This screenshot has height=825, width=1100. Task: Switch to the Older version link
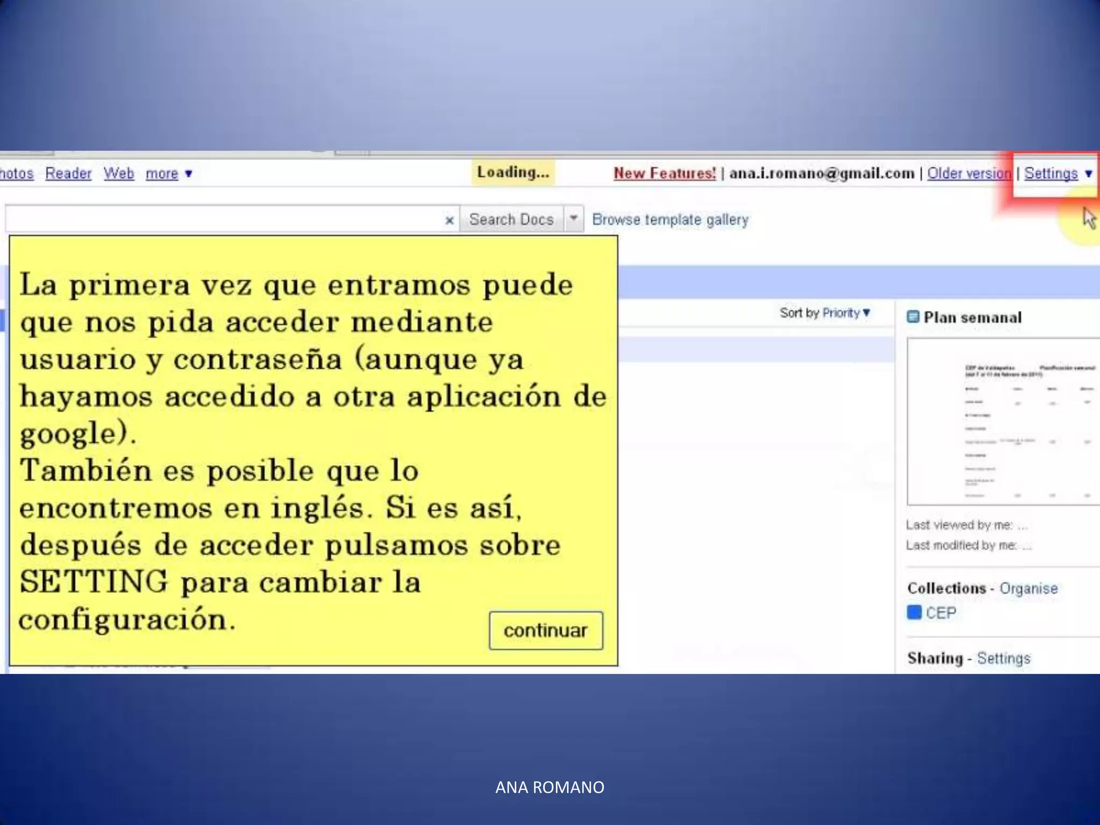coord(968,173)
